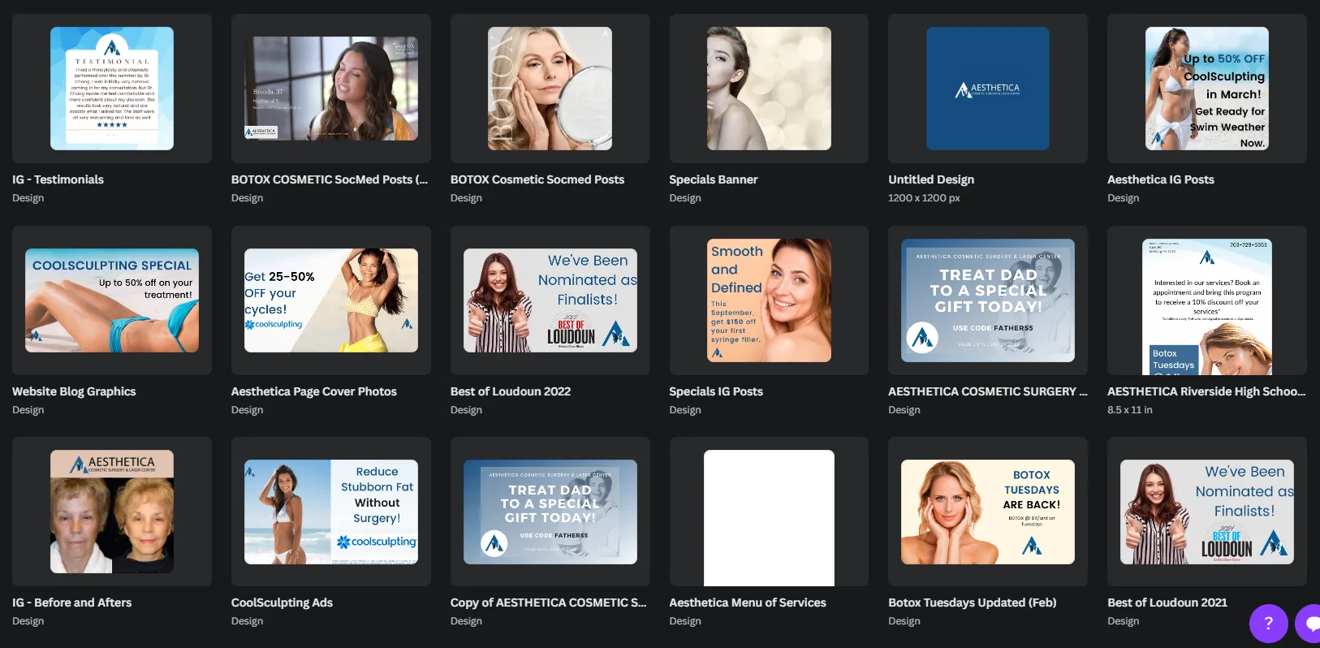
Task: Open CoolSculpting Ads thumbnail
Action: [331, 512]
